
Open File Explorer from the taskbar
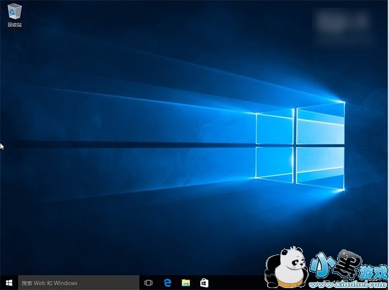click(x=186, y=283)
